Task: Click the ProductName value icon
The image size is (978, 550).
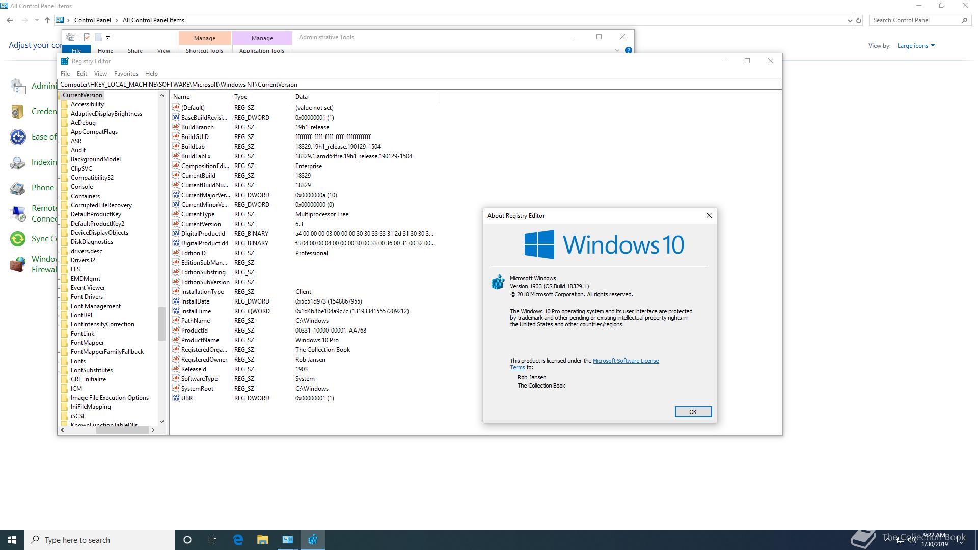Action: pos(176,340)
